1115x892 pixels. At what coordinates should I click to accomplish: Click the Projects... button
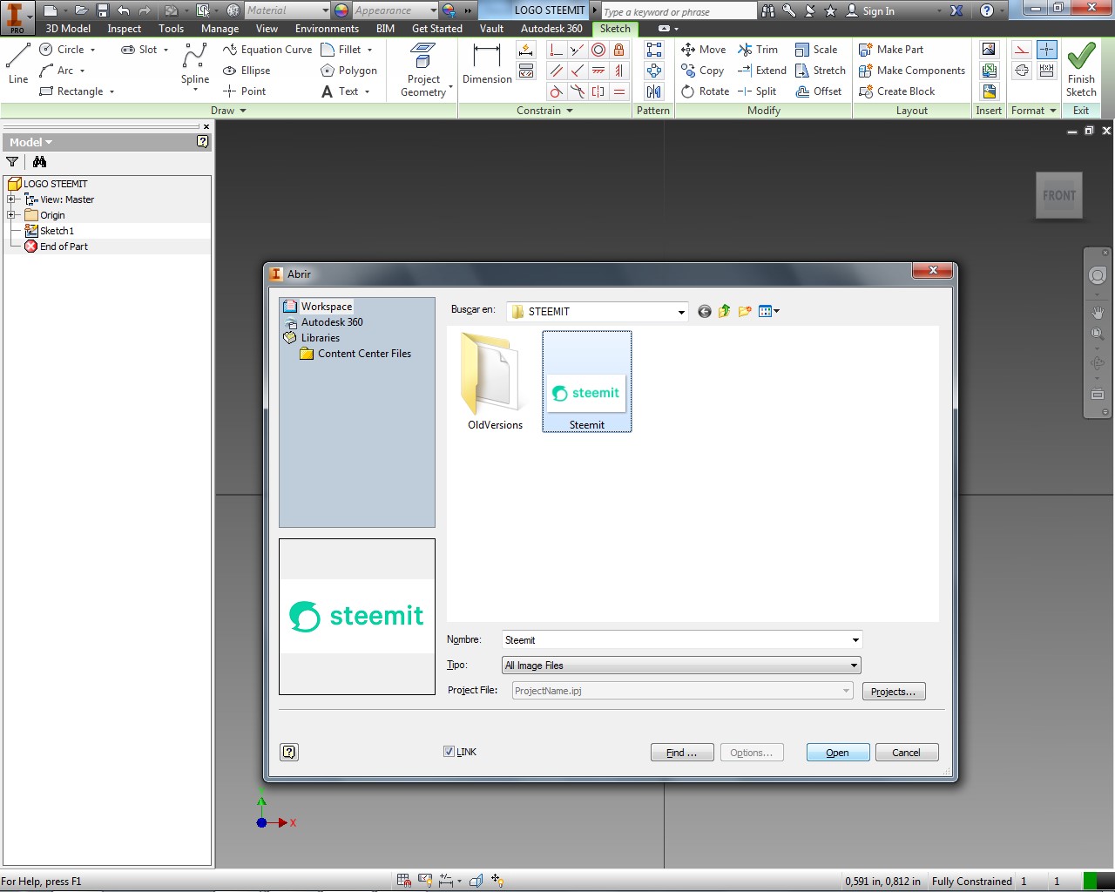click(x=894, y=692)
